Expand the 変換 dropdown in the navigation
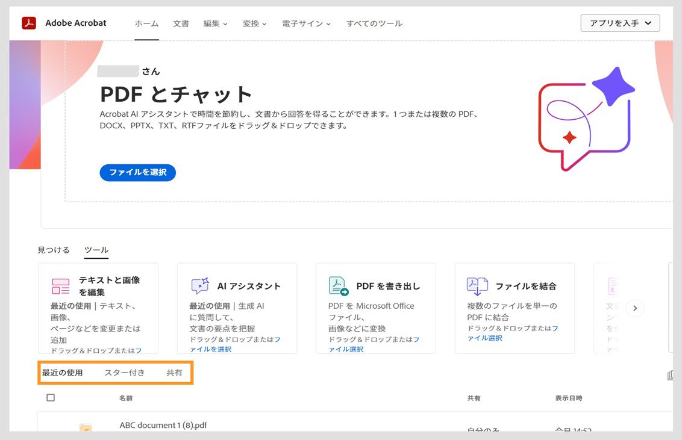The height and width of the screenshot is (440, 682). pyautogui.click(x=254, y=23)
